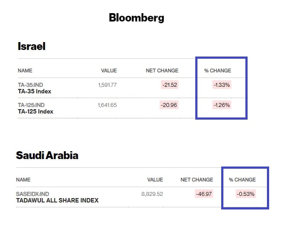Click the -46.97 net change value

[x=204, y=194]
